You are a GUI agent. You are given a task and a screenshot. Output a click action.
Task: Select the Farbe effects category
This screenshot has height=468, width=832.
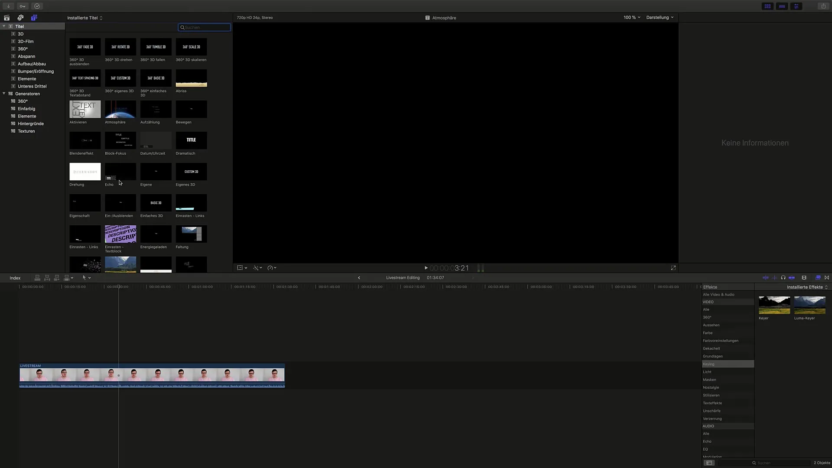(x=728, y=333)
